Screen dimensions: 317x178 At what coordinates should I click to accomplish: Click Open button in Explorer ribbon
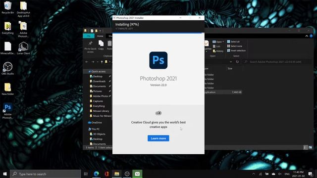218,42
